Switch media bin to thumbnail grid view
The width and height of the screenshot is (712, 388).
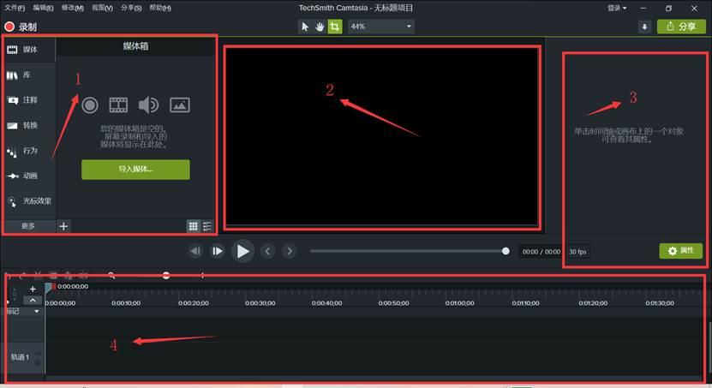(194, 226)
